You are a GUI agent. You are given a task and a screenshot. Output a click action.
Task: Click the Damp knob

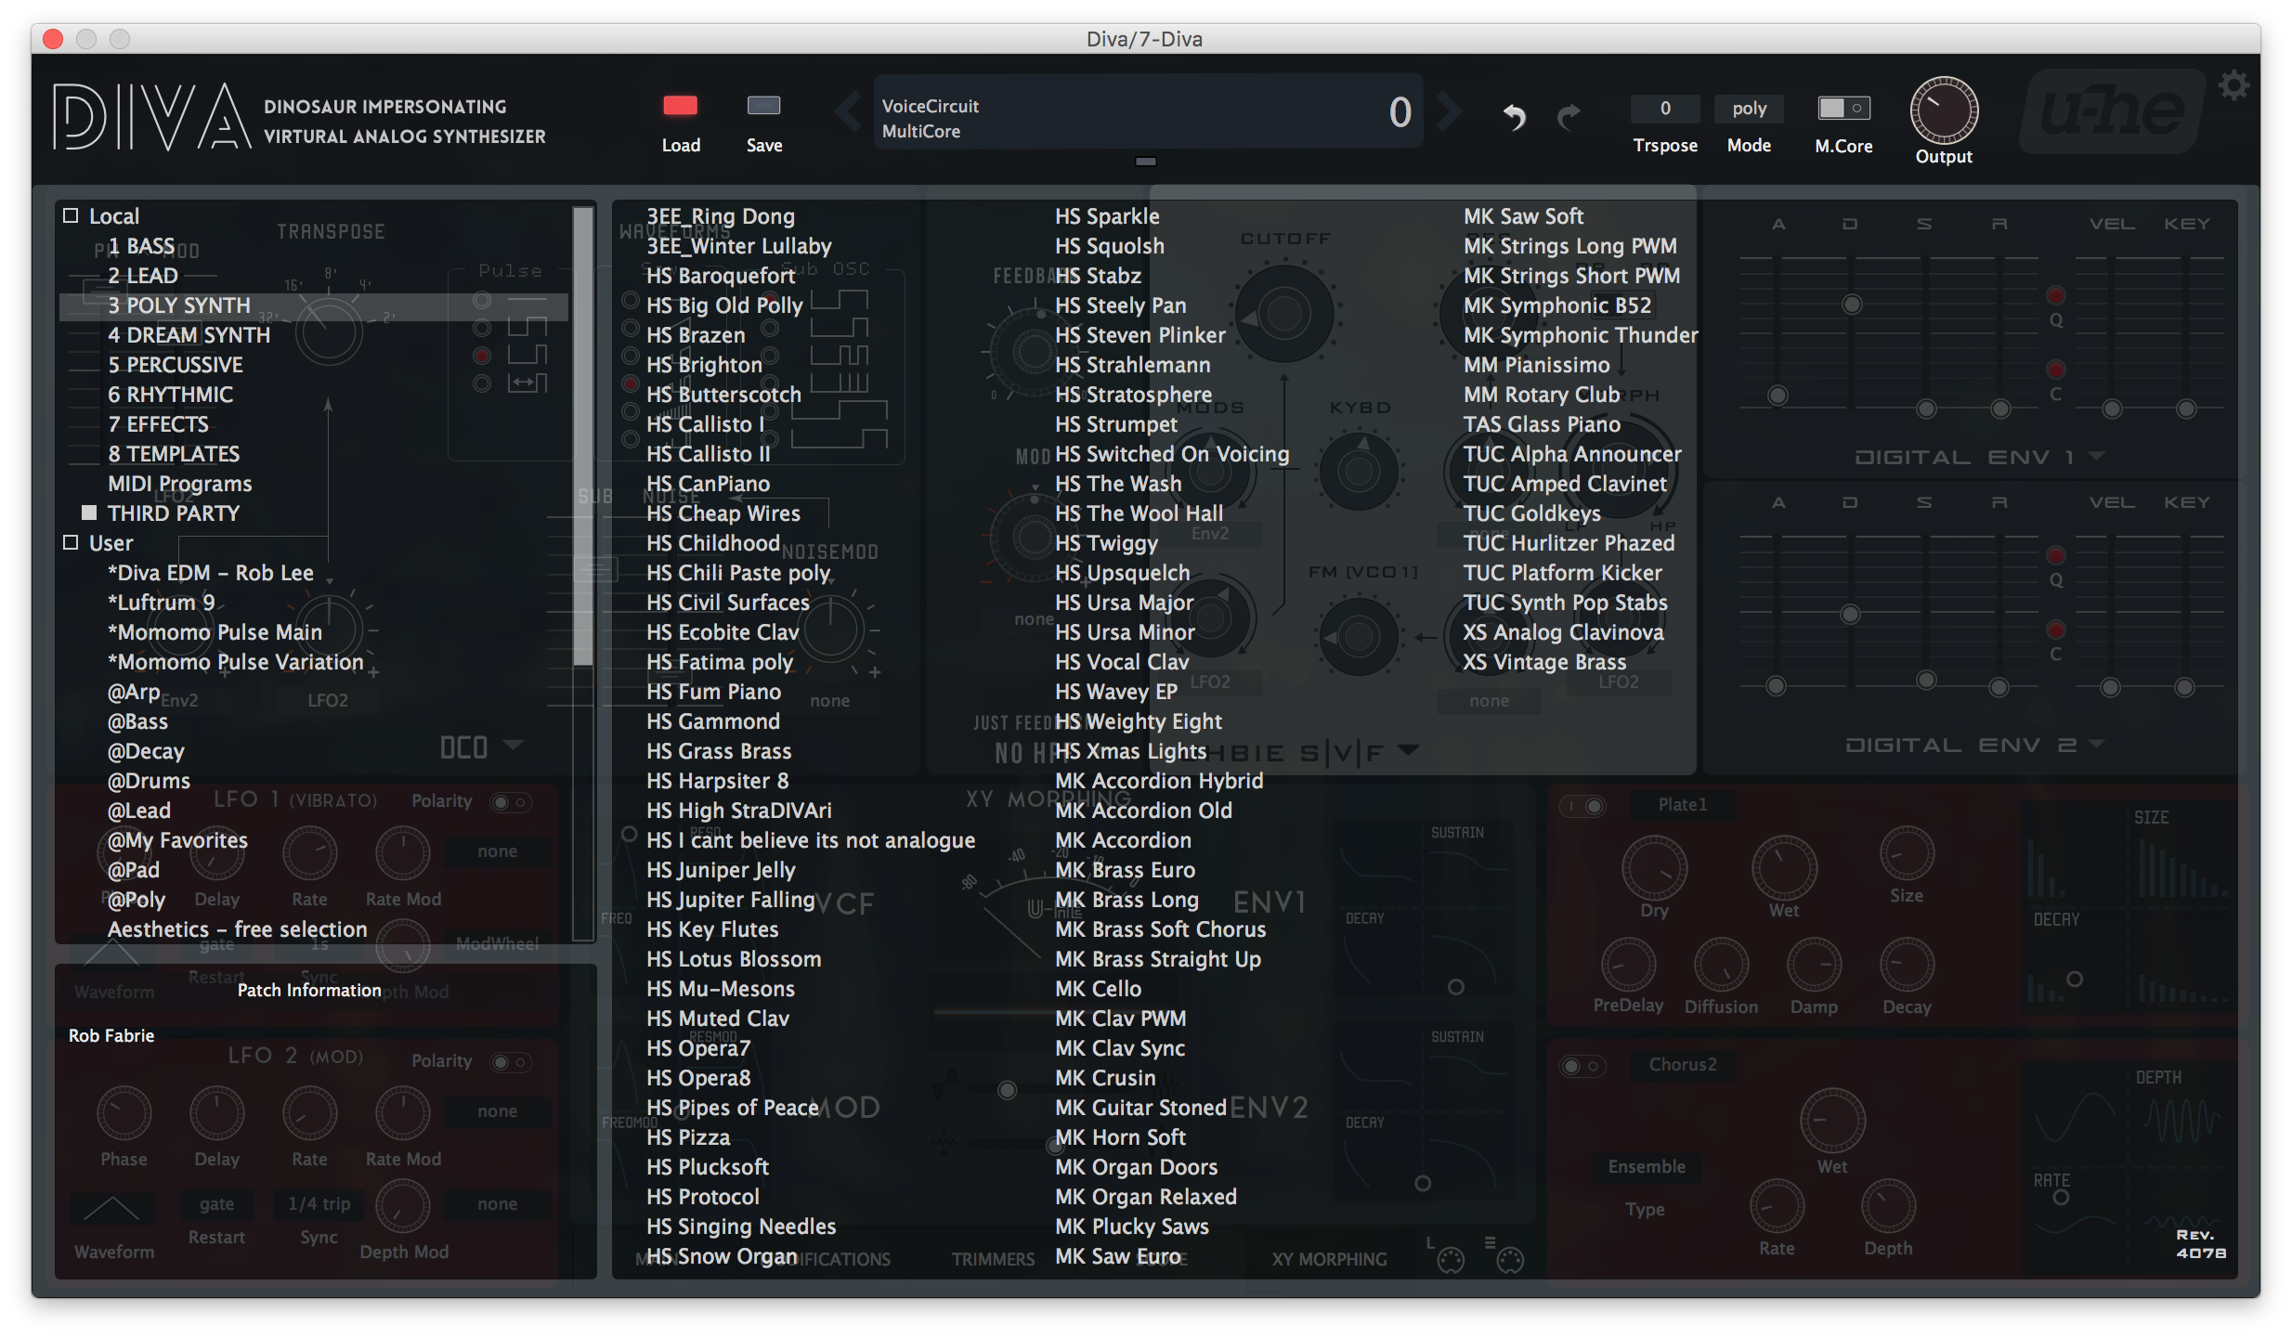(x=1814, y=965)
